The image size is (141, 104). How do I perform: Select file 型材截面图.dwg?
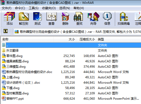(17, 93)
